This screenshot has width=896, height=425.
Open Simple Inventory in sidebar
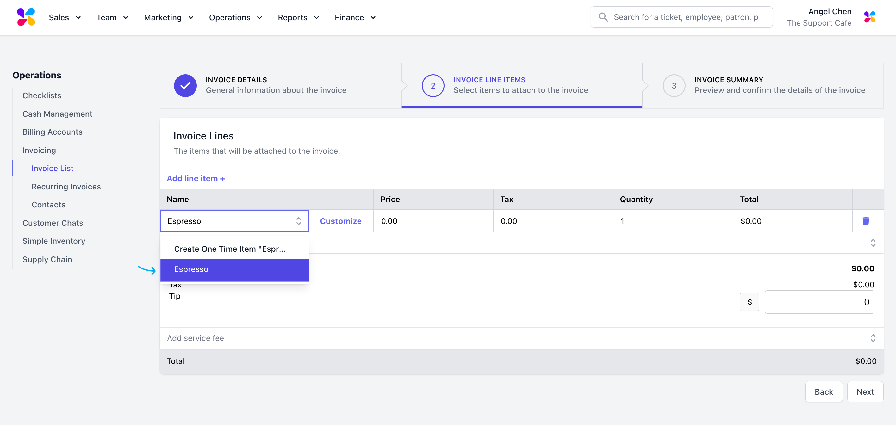point(54,241)
